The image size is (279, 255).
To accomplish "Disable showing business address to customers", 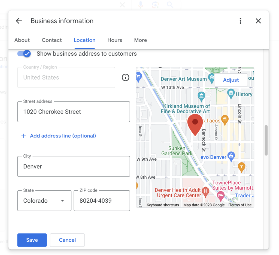I will click(x=24, y=54).
